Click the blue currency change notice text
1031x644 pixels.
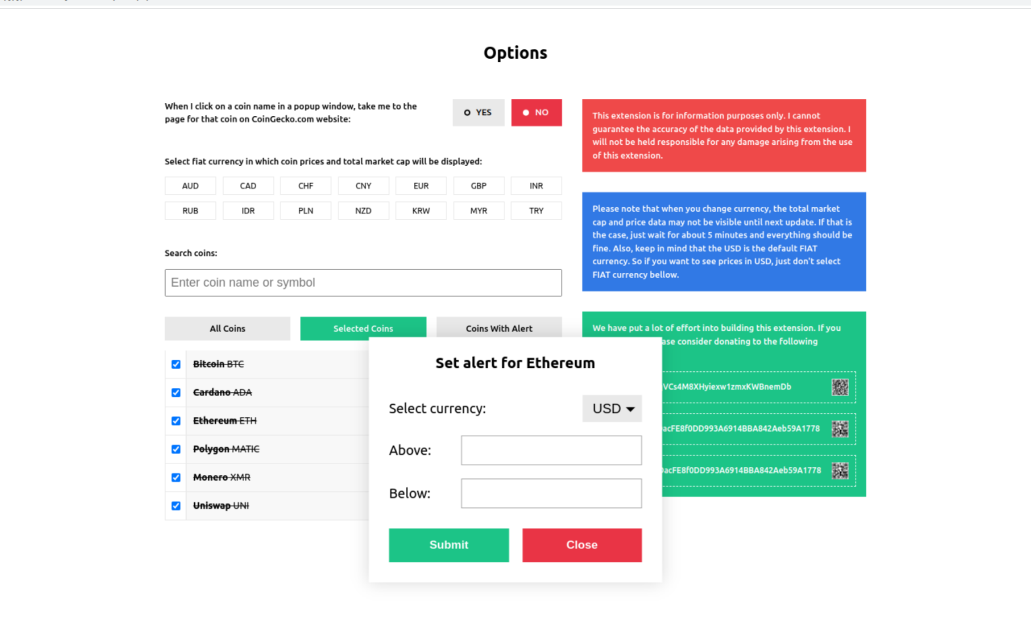[x=723, y=242]
